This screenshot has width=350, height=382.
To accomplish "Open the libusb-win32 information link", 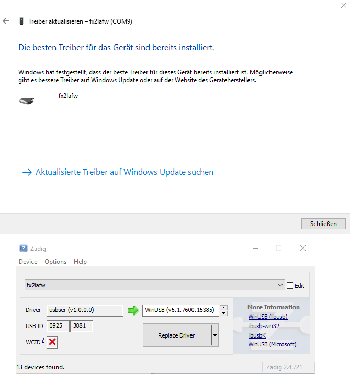I will (264, 326).
